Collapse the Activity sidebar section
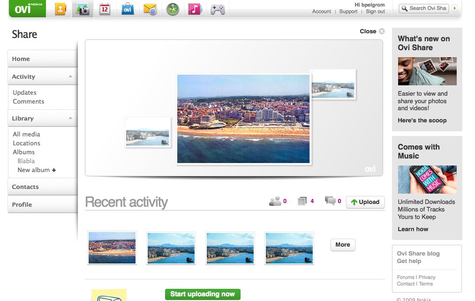Screen dimensions: 475x301 [70, 76]
